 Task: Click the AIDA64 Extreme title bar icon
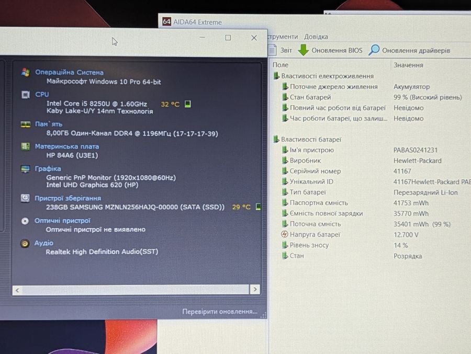click(x=166, y=21)
